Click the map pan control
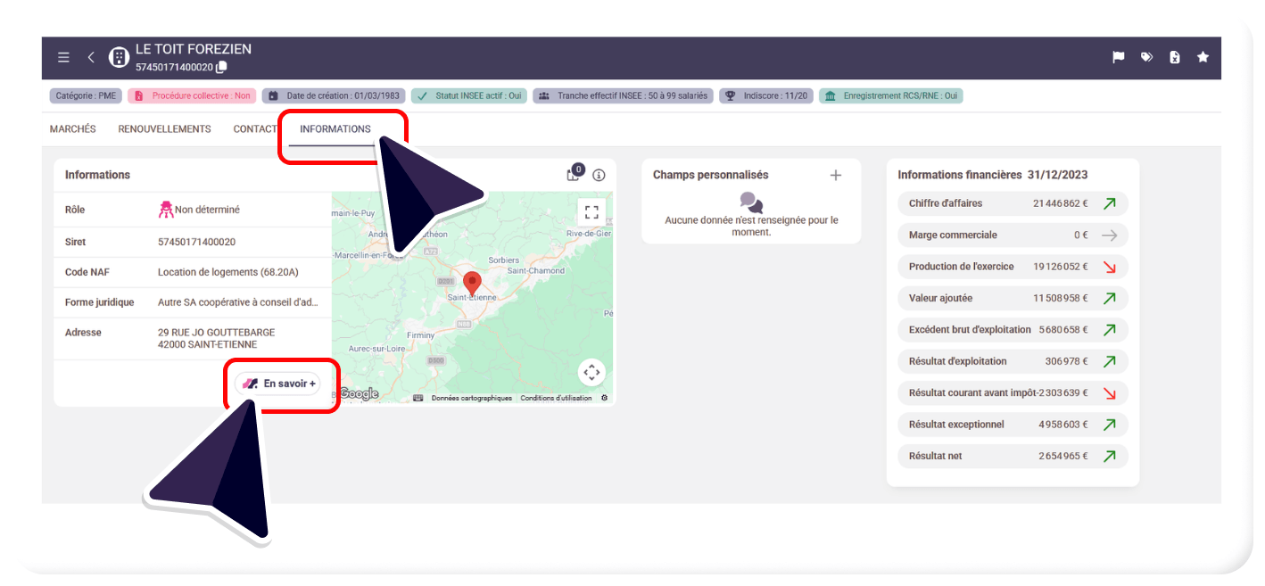 591,372
